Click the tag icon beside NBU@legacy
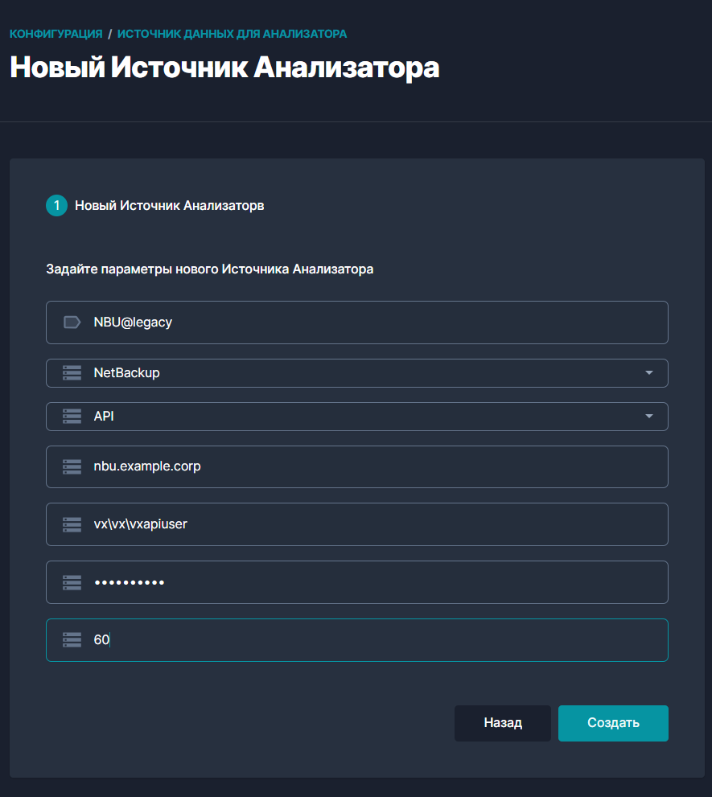This screenshot has height=797, width=712. coord(72,322)
